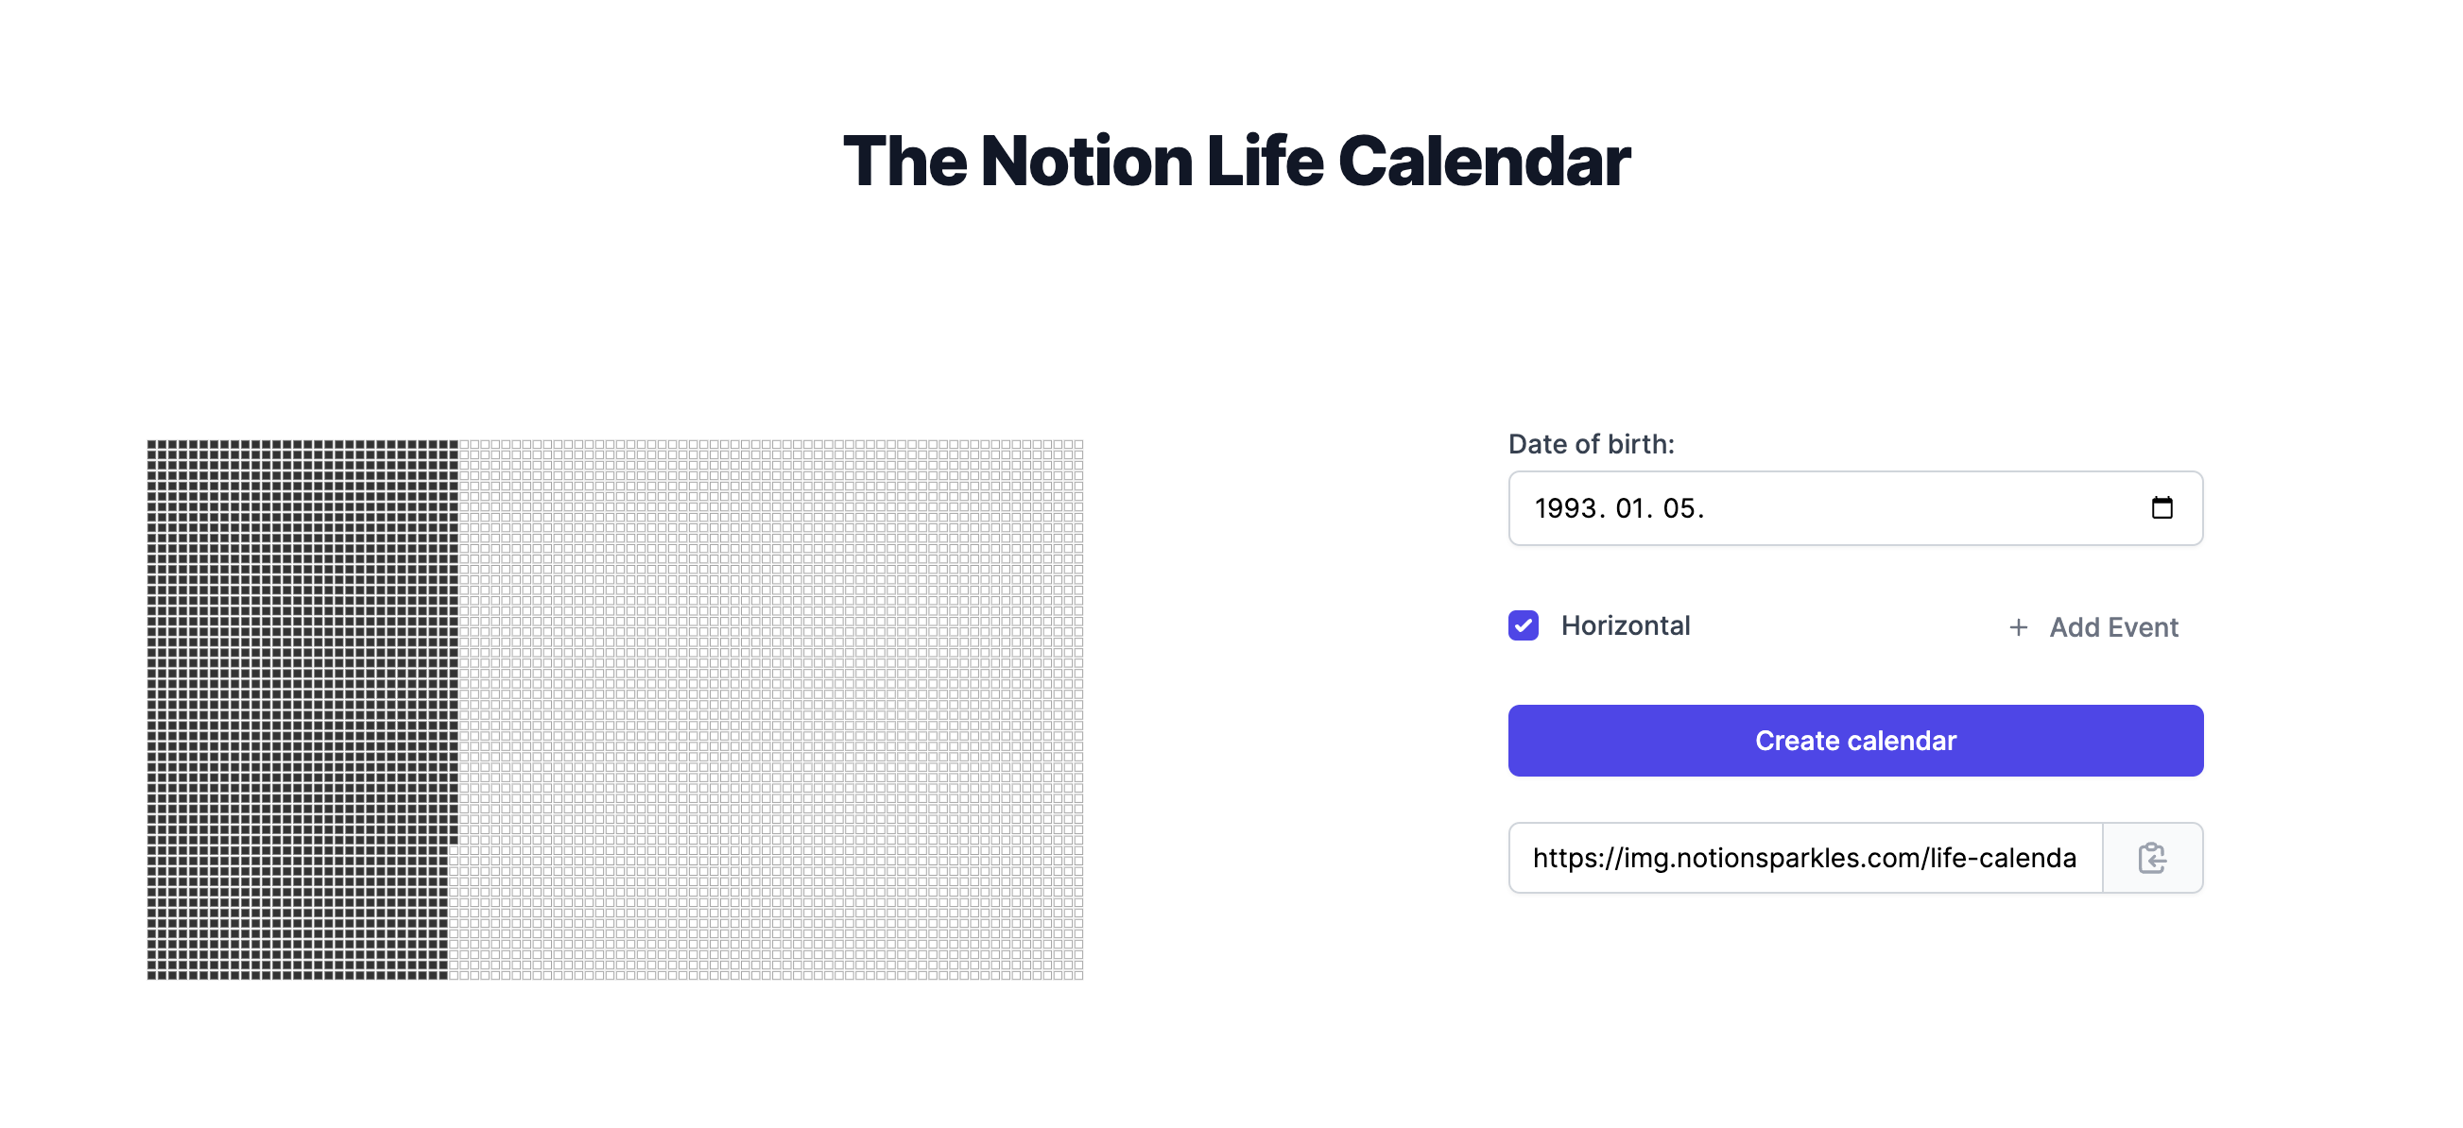
Task: Click the paste-from-clipboard icon beside the URL
Action: pos(2152,858)
